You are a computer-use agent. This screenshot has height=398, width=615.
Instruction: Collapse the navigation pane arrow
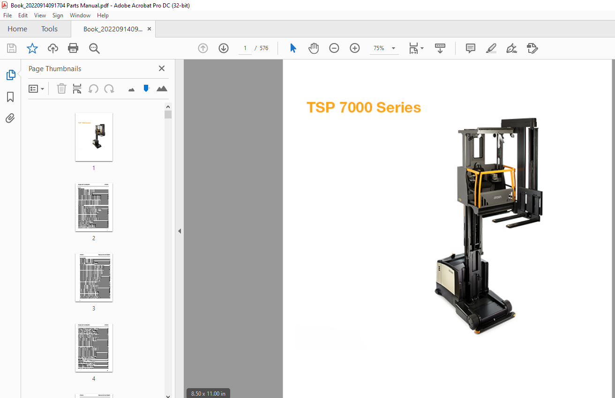point(179,231)
